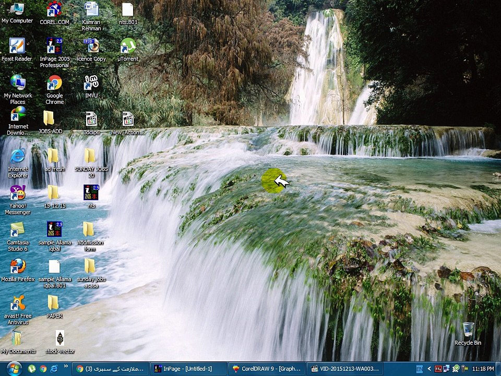Select Yahoo! Messenger shortcut
The width and height of the screenshot is (501, 376).
coord(18,200)
